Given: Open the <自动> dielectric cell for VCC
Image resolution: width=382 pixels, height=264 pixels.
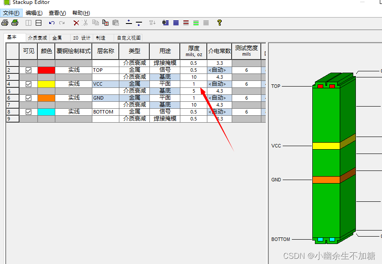Looking at the screenshot, I should coord(219,84).
